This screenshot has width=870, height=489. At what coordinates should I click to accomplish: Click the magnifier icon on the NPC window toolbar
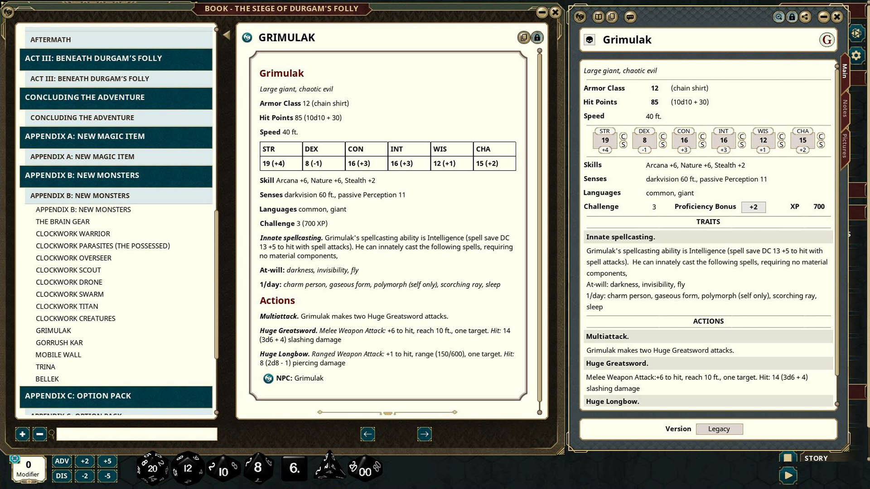coord(778,17)
